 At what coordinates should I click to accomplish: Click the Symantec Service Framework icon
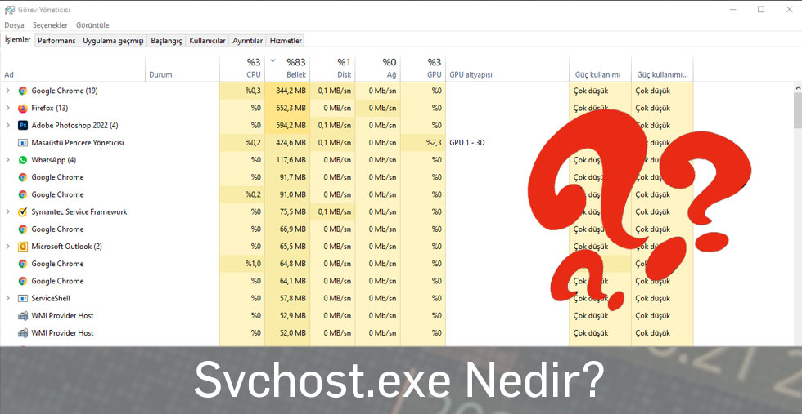coord(23,211)
